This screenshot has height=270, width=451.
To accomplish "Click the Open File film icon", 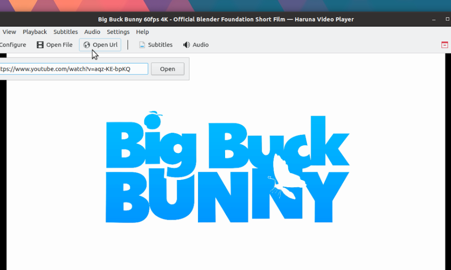I will [x=40, y=45].
